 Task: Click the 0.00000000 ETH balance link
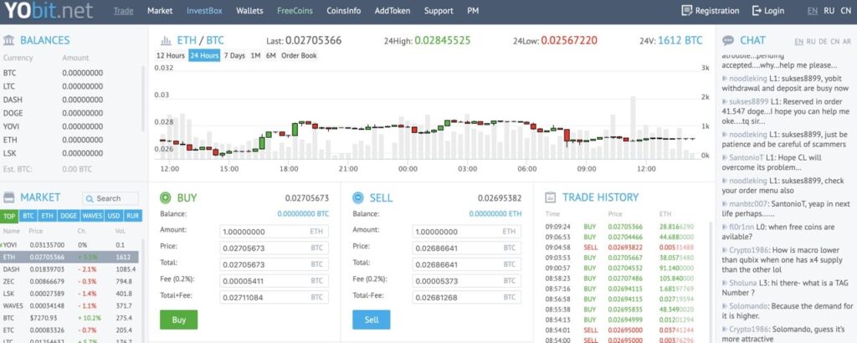coord(495,213)
